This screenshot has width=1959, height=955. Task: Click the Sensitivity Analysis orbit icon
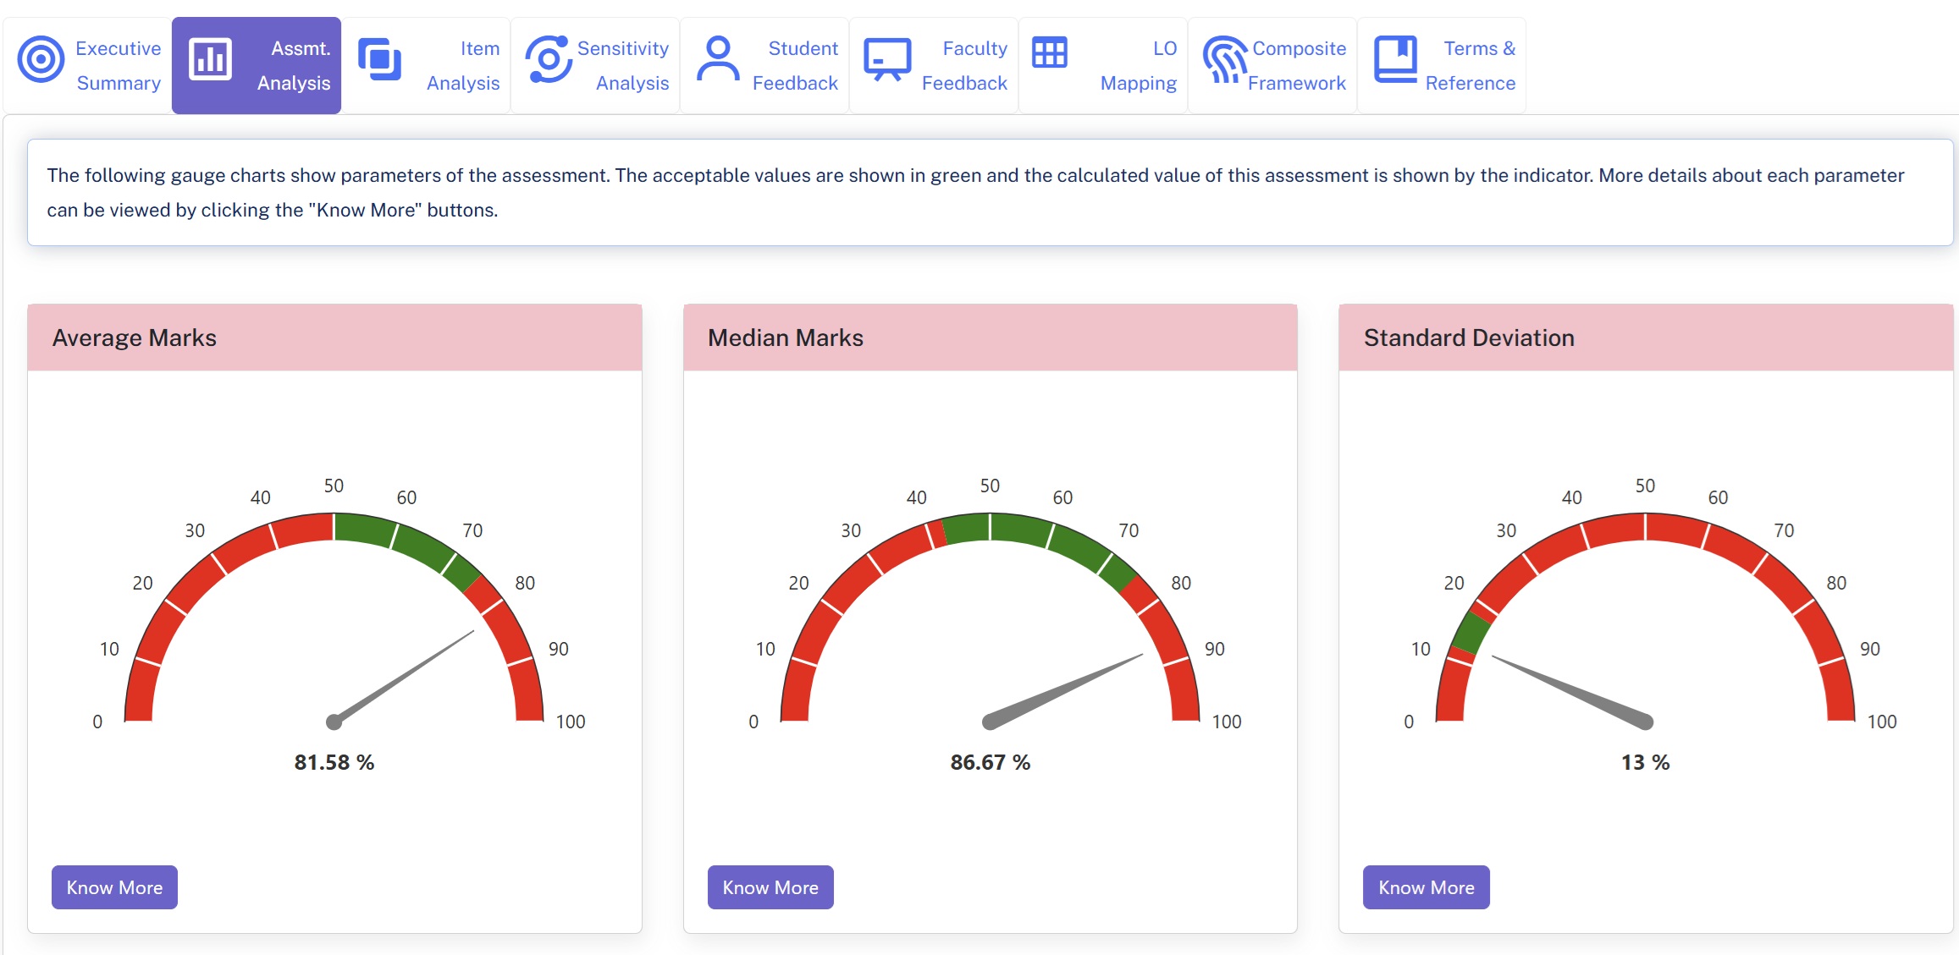click(548, 59)
